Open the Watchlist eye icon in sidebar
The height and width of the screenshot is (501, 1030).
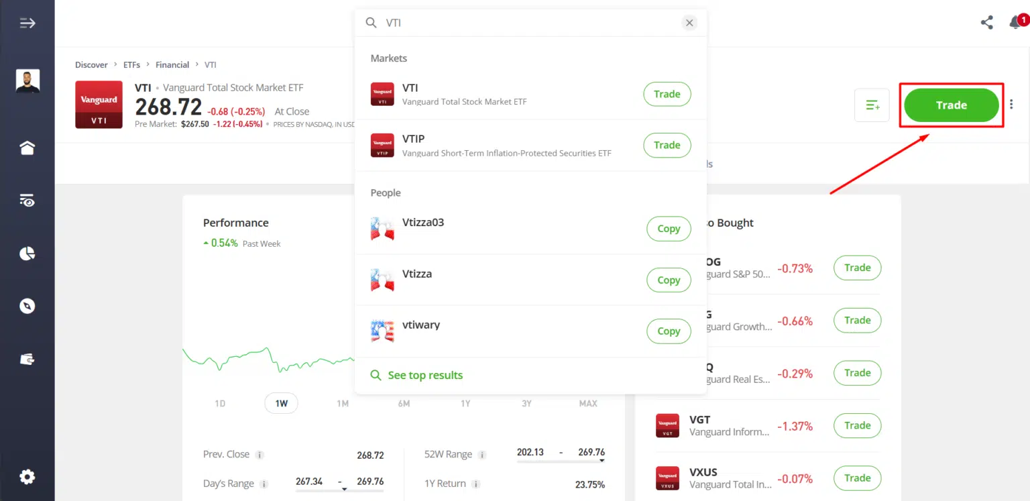[27, 200]
